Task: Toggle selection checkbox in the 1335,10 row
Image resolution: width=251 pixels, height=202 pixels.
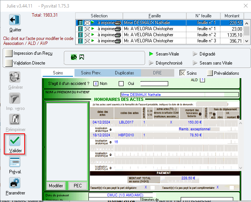Action: tap(81, 35)
